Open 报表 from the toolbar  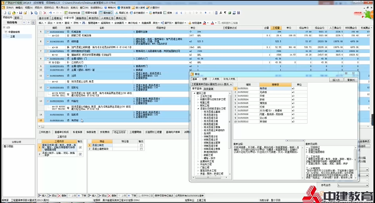(x=168, y=13)
